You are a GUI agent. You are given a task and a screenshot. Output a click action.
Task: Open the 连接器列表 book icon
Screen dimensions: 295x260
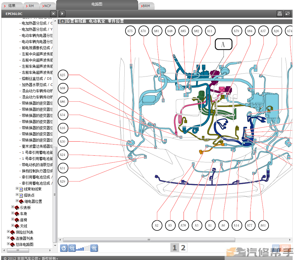pyautogui.click(x=13, y=238)
